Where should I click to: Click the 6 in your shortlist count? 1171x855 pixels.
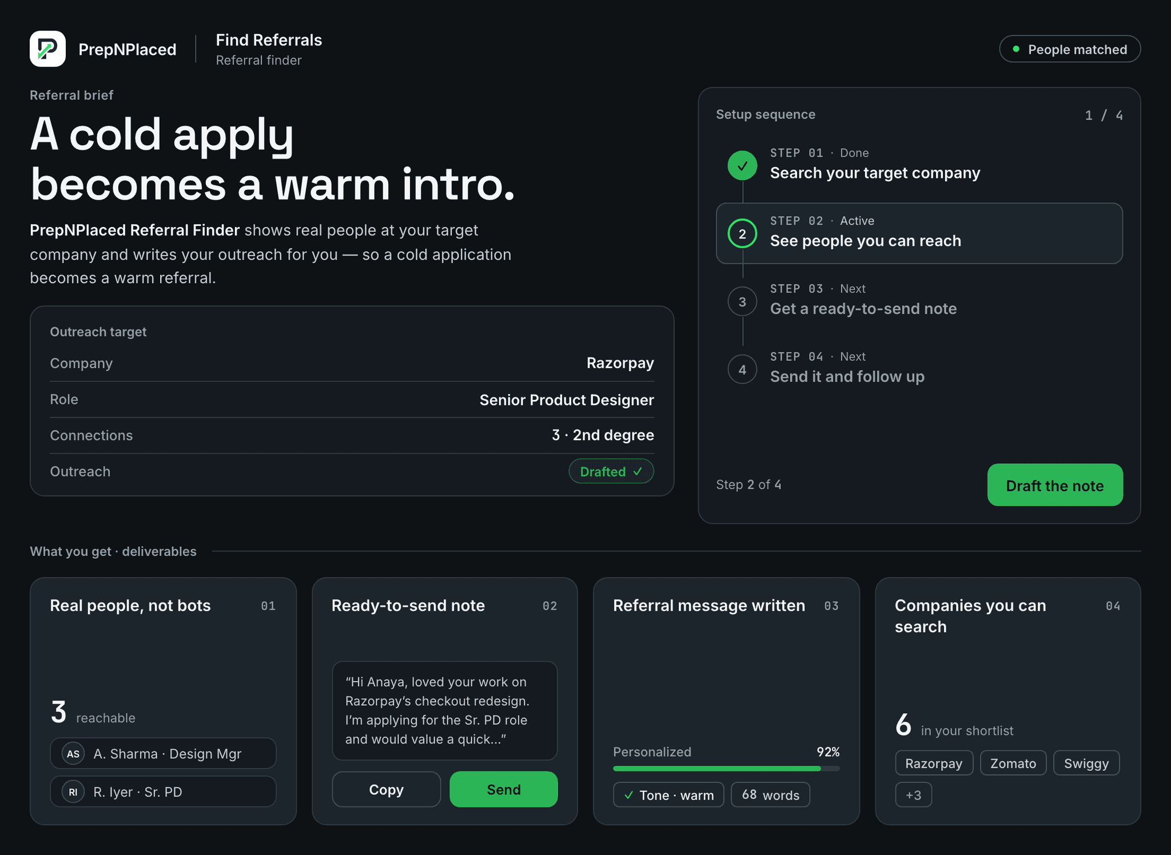[954, 725]
